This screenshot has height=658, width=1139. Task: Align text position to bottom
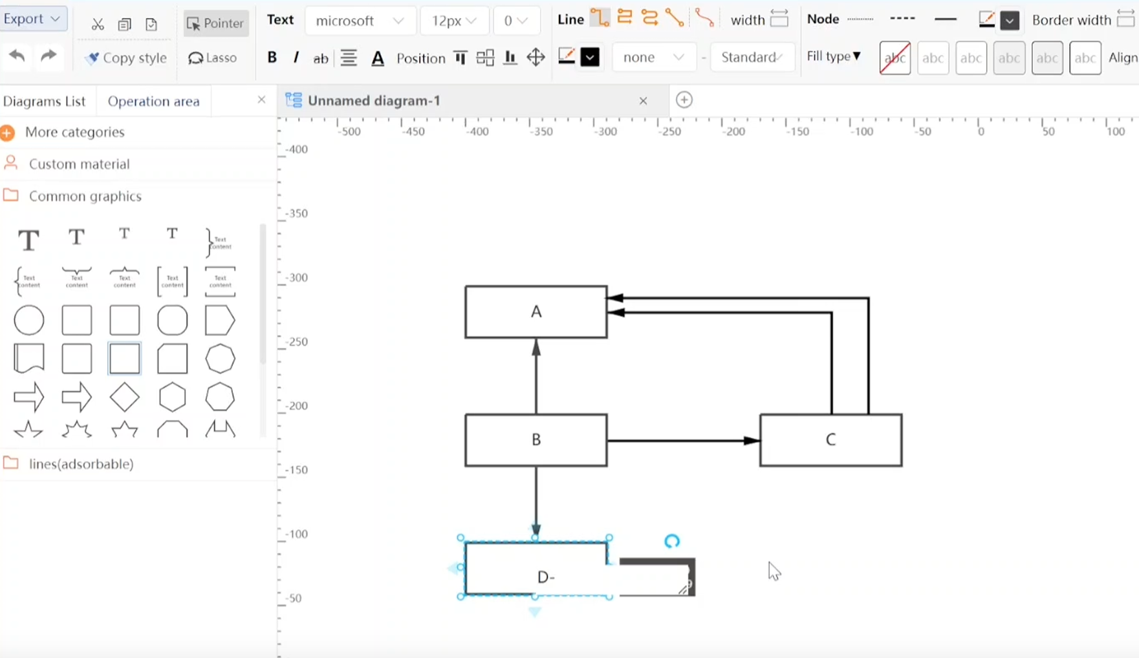(510, 58)
